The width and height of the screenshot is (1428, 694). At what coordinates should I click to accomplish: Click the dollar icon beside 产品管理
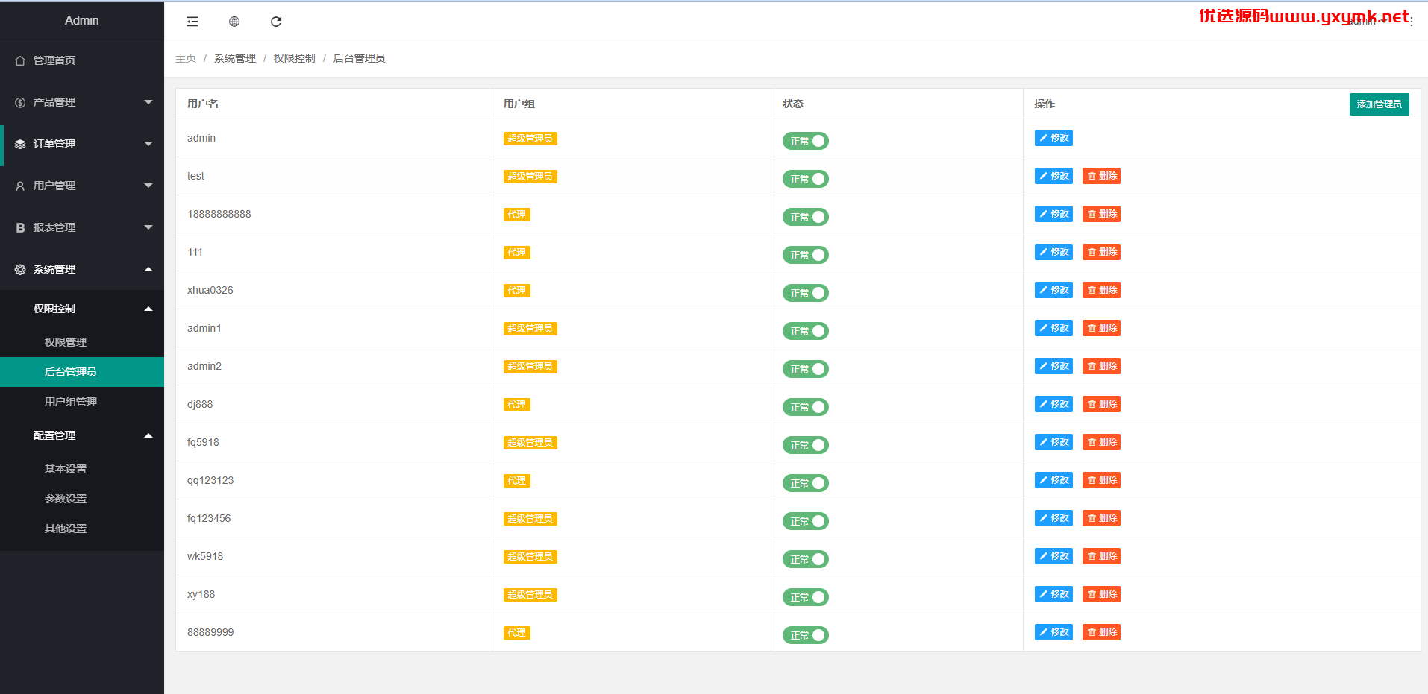click(20, 102)
